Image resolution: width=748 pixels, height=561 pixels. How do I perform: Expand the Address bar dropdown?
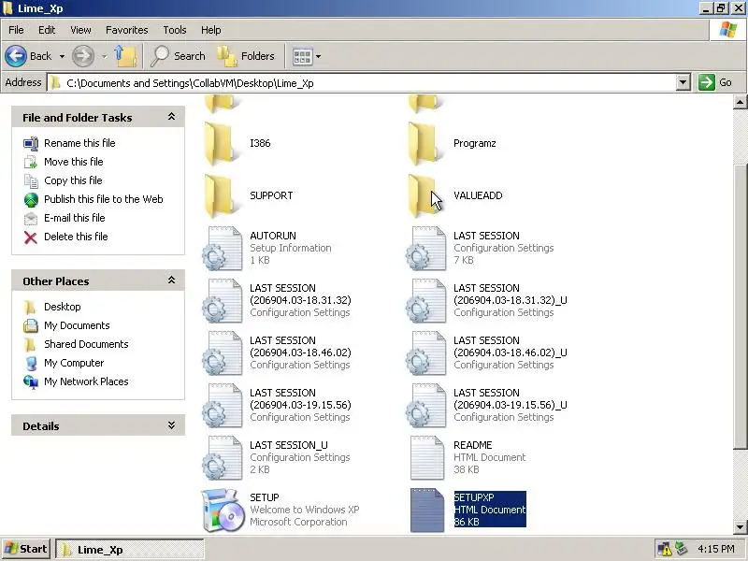683,82
